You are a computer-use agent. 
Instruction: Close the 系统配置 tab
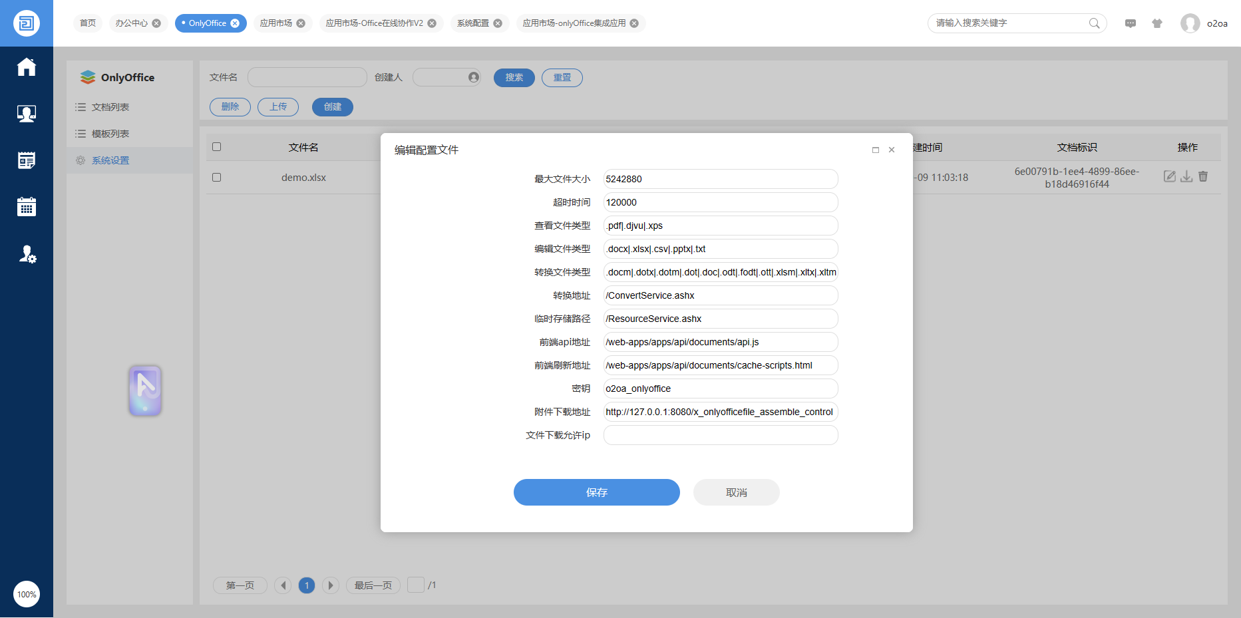pyautogui.click(x=498, y=23)
